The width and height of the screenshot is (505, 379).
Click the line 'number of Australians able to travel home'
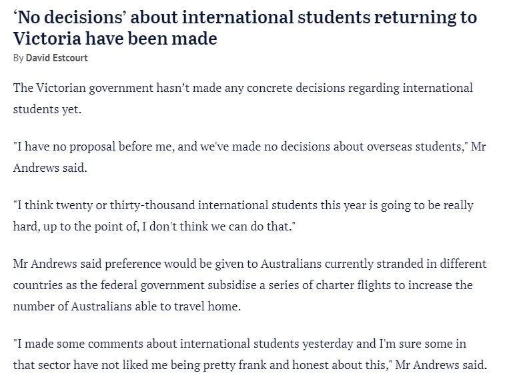click(127, 306)
